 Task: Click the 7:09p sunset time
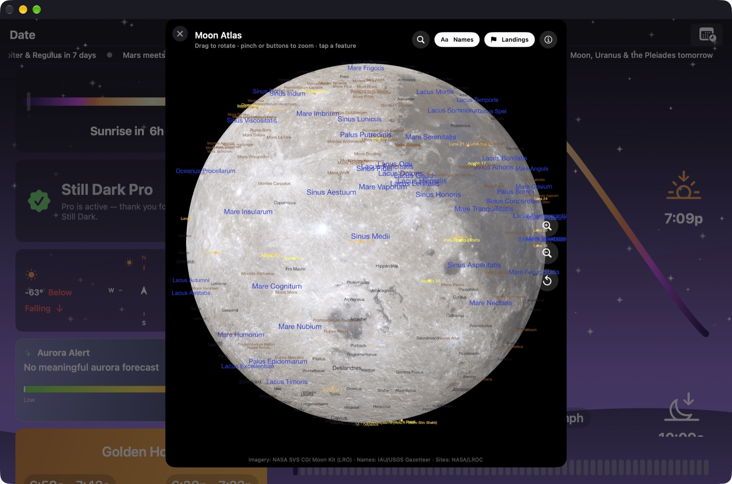pyautogui.click(x=684, y=219)
